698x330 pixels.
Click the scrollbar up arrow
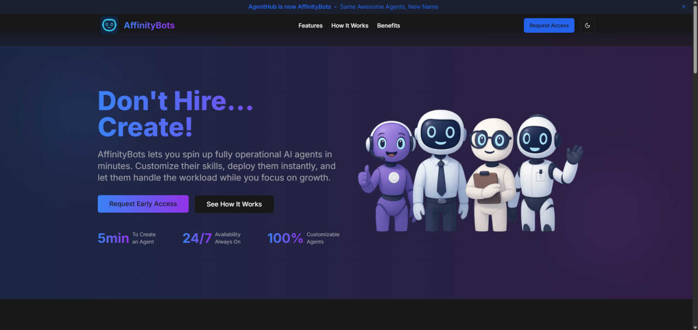(695, 3)
